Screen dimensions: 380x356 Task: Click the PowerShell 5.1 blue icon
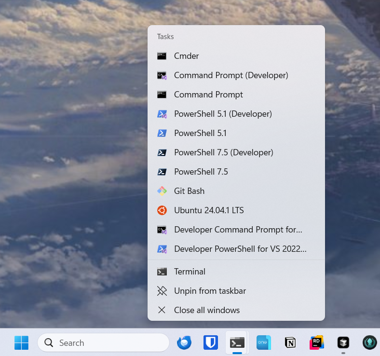pos(162,133)
